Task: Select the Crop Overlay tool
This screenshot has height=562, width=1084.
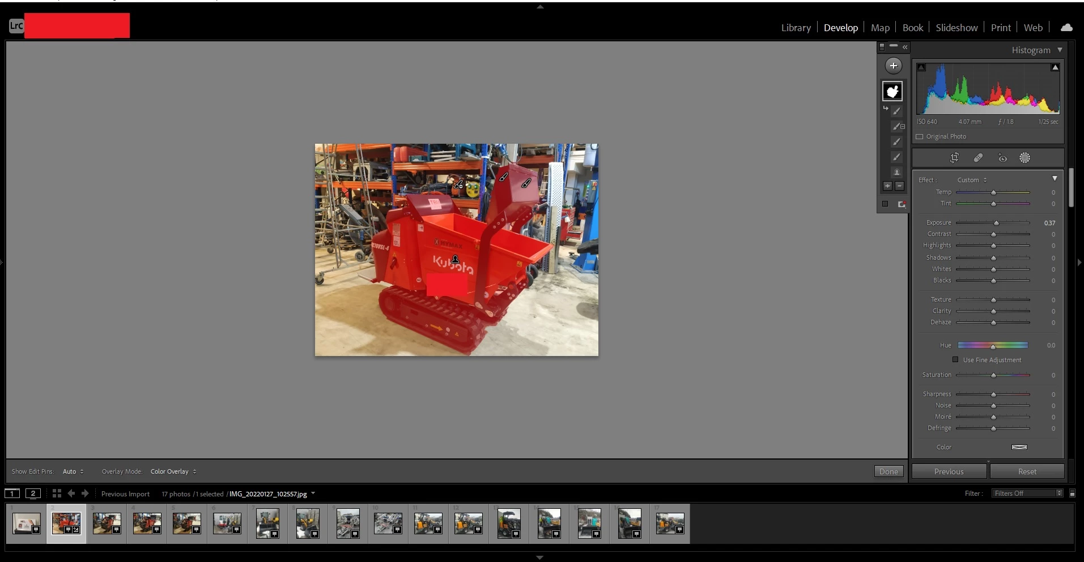Action: click(955, 158)
